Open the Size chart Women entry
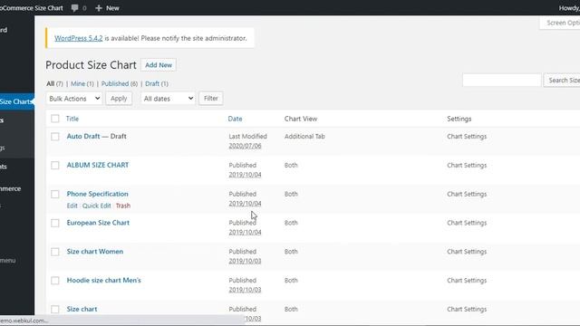The height and width of the screenshot is (326, 580). 95,252
